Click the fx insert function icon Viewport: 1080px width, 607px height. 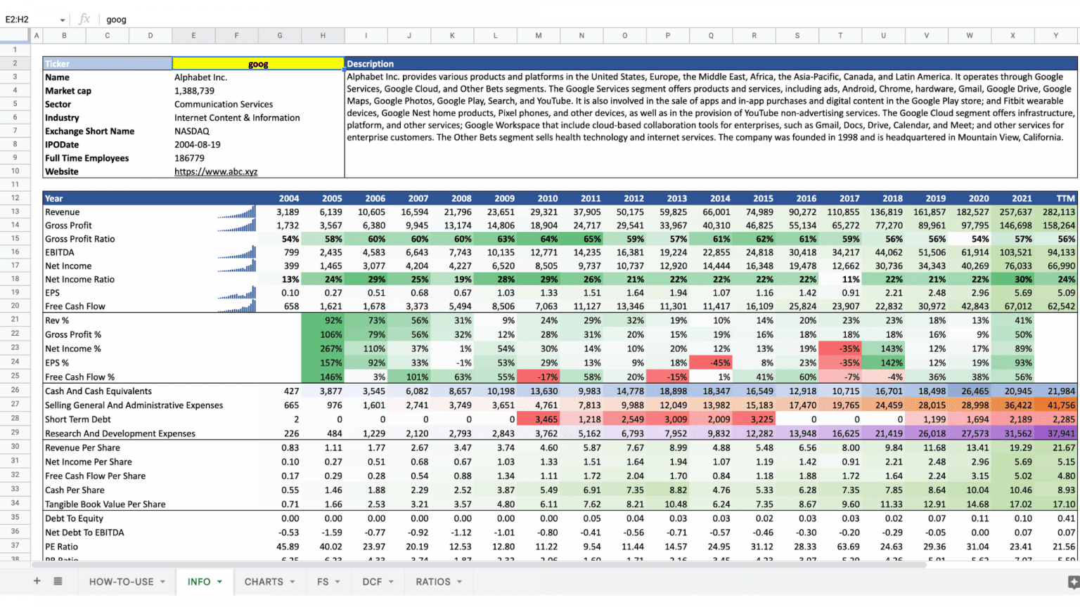[x=84, y=19]
